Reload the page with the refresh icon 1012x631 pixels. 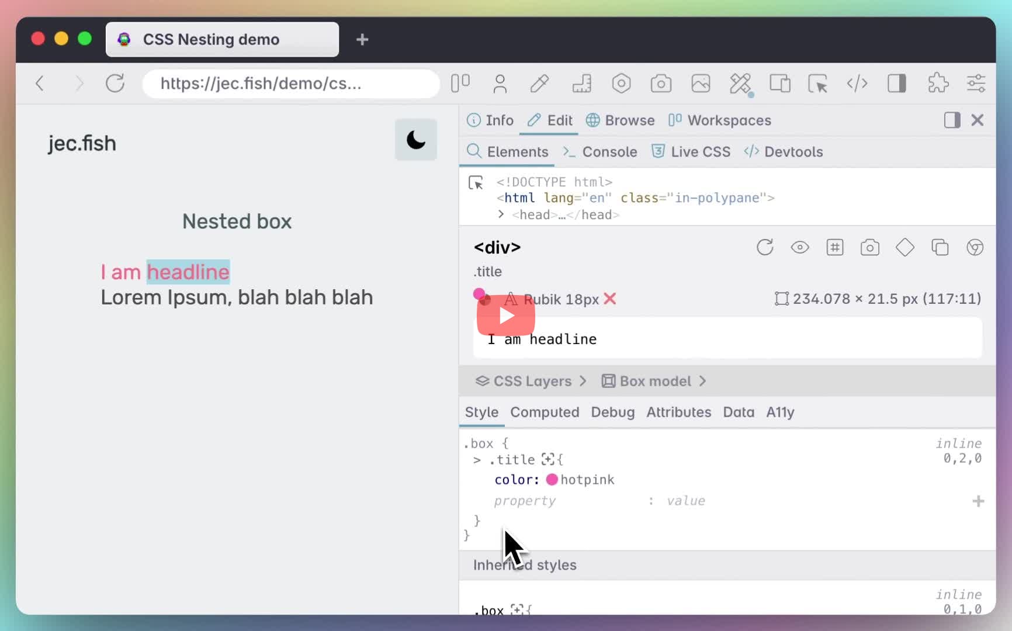coord(115,84)
